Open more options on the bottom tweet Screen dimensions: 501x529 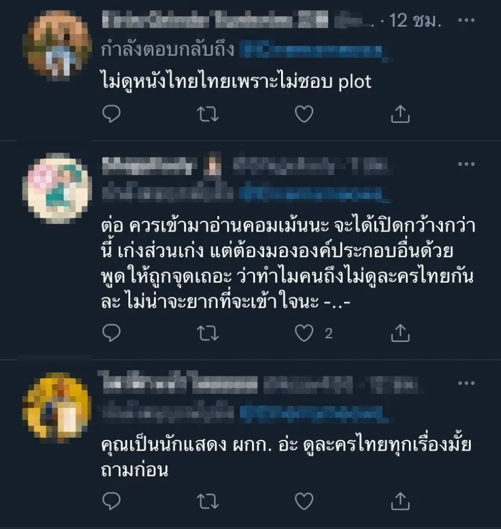coord(466,383)
